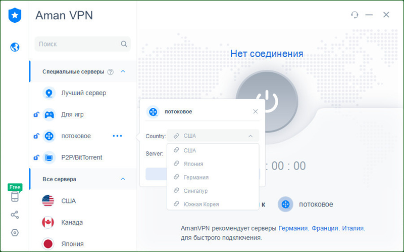Viewport: 404px width, 252px height.
Task: Click help question mark near Специальные серверы
Action: point(110,72)
